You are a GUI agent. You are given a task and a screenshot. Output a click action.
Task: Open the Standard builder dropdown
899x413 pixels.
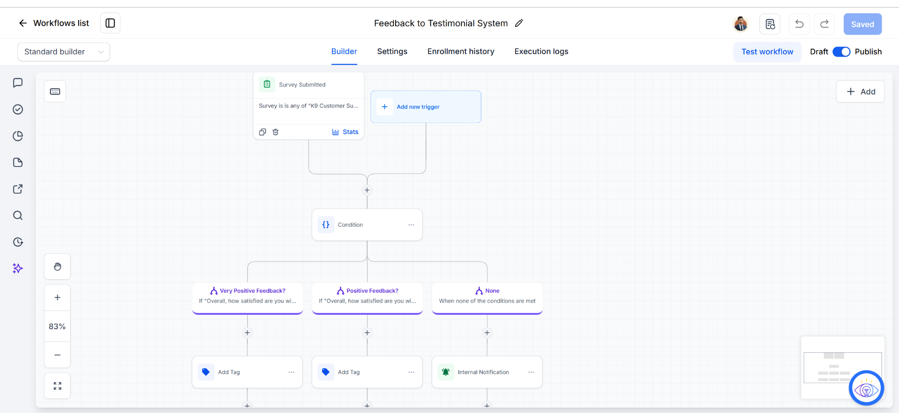(64, 52)
